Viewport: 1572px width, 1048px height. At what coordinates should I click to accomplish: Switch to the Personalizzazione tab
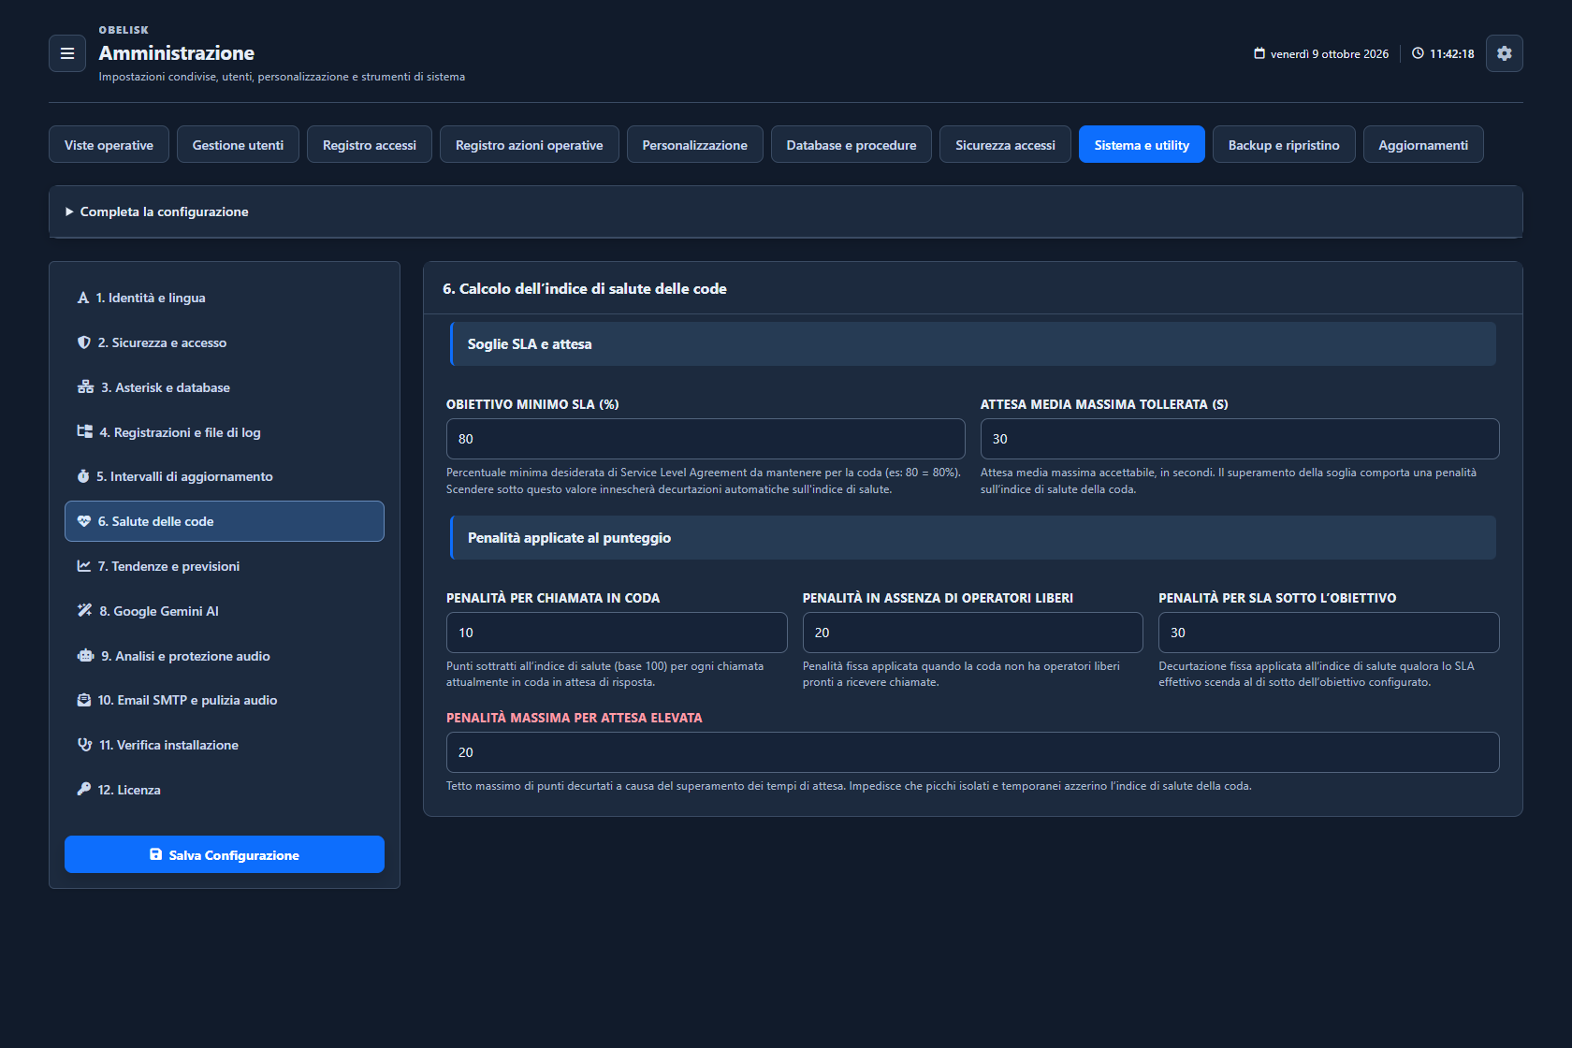695,144
